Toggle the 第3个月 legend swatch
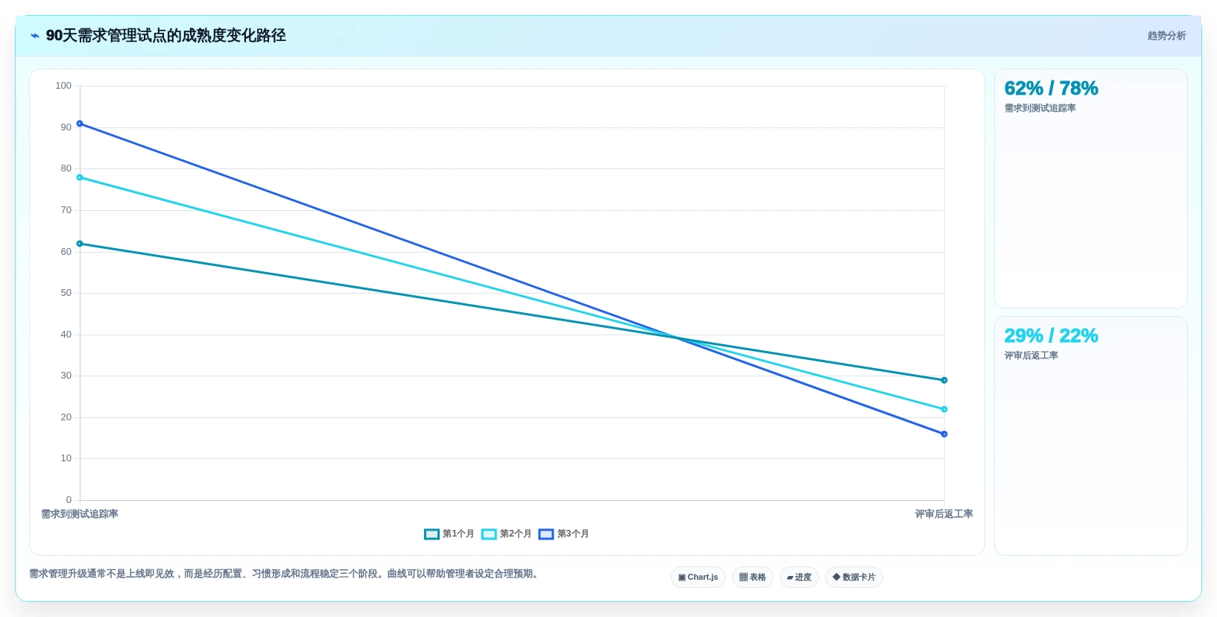Viewport: 1217px width, 617px height. click(x=546, y=534)
